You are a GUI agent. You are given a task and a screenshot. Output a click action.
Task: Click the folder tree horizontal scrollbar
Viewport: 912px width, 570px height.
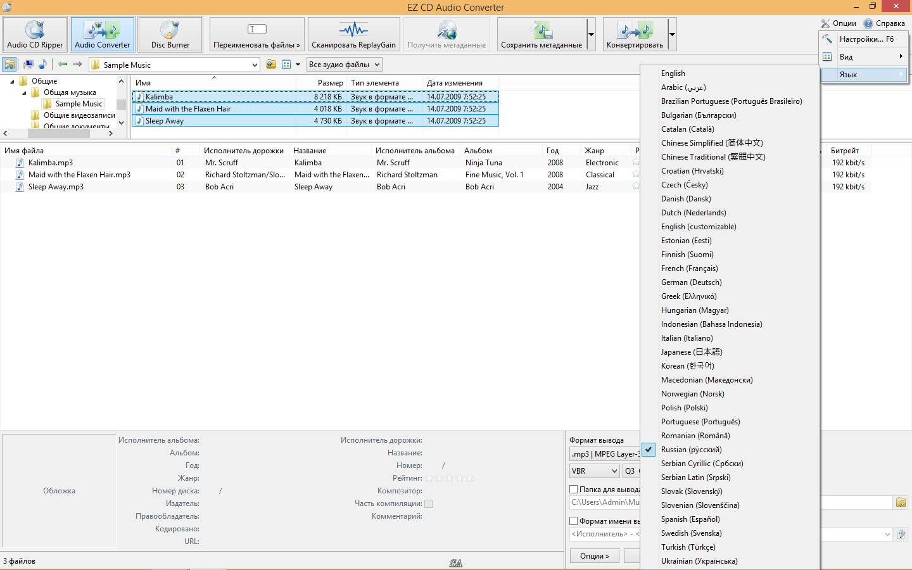tap(58, 134)
